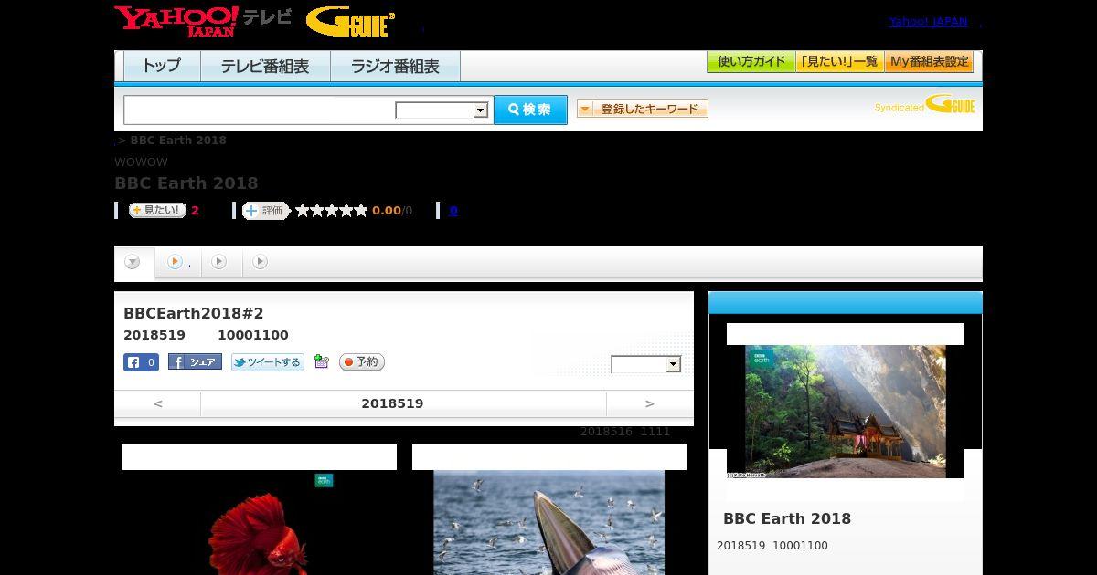Viewport: 1097px width, 575px height.
Task: Rate with the fifth star
Action: pos(361,210)
